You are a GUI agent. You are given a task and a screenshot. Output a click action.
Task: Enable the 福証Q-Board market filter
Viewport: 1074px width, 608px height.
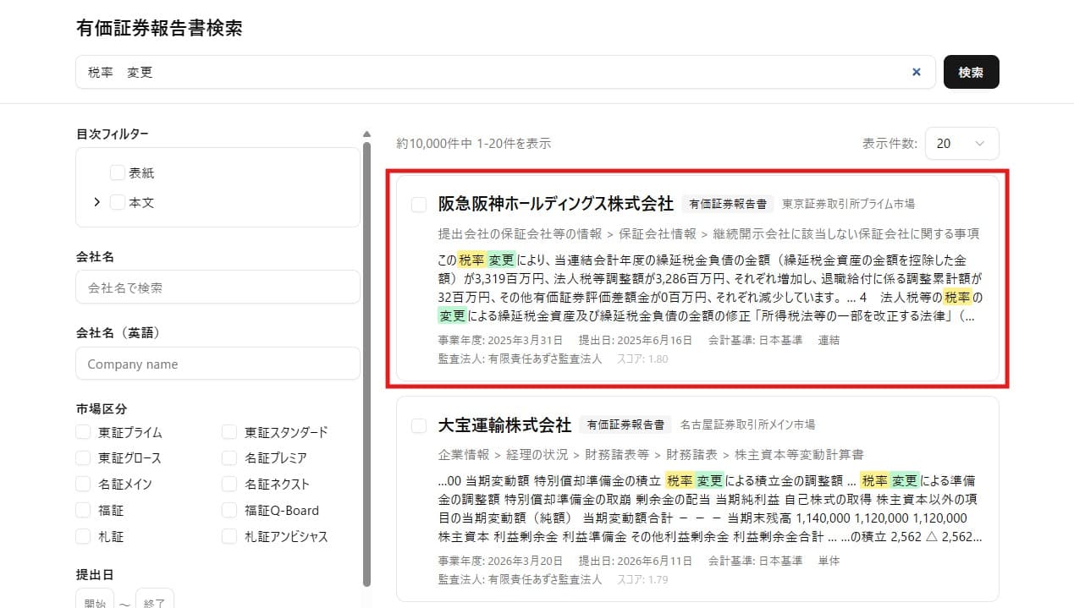[229, 511]
